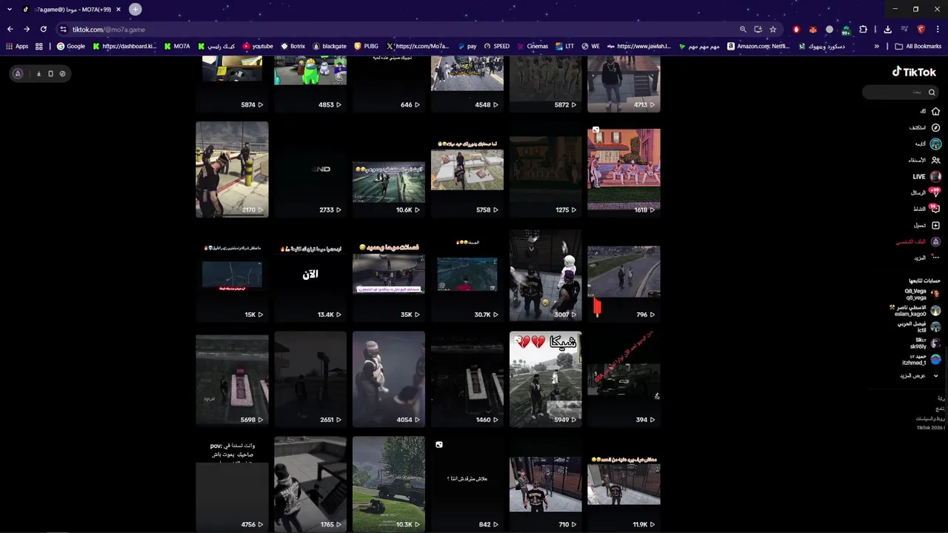Open the Chrome three-dot menu
The height and width of the screenshot is (533, 948).
coord(938,29)
